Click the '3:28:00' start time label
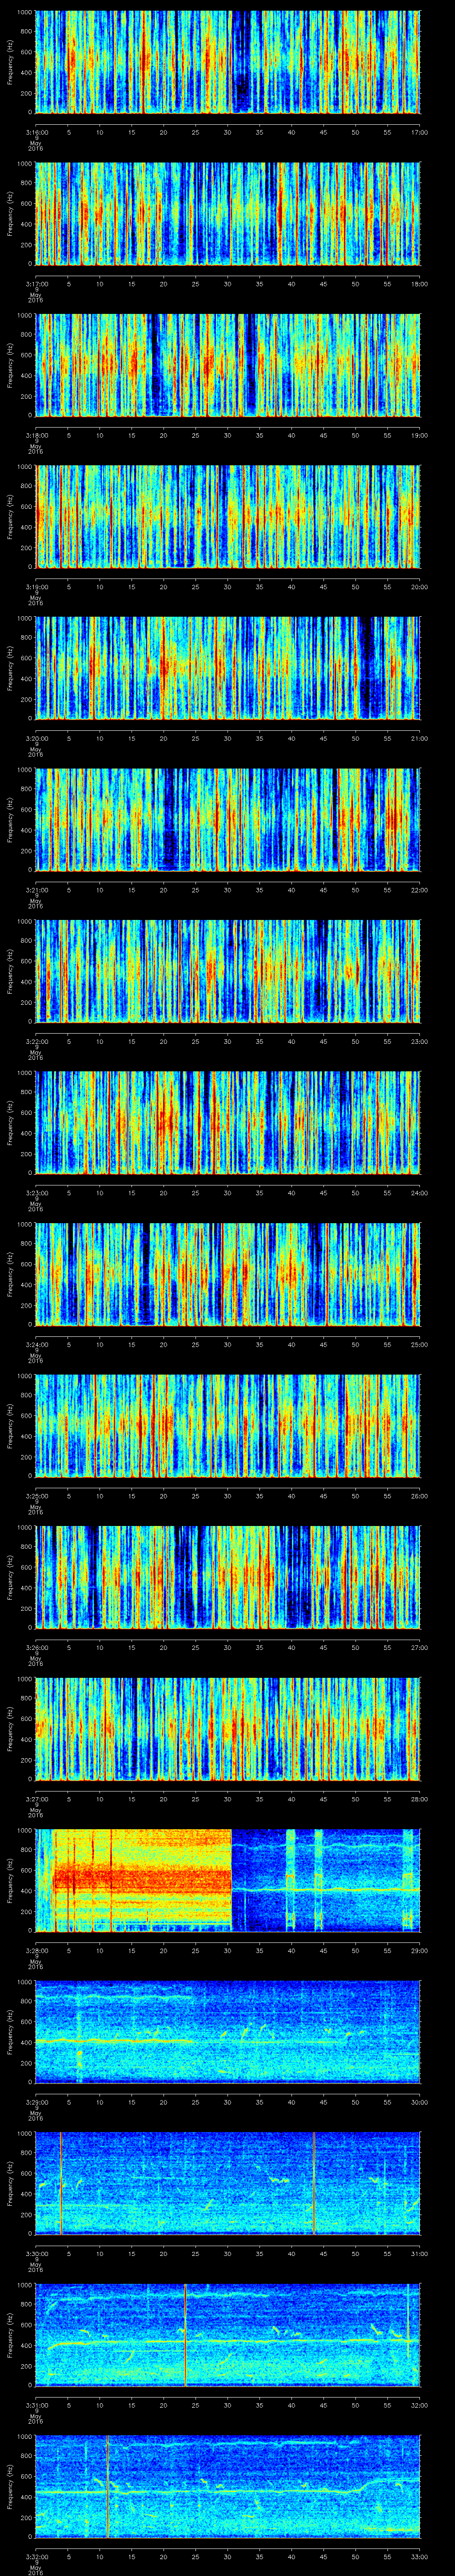Viewport: 455px width, 2576px height. (x=36, y=1950)
